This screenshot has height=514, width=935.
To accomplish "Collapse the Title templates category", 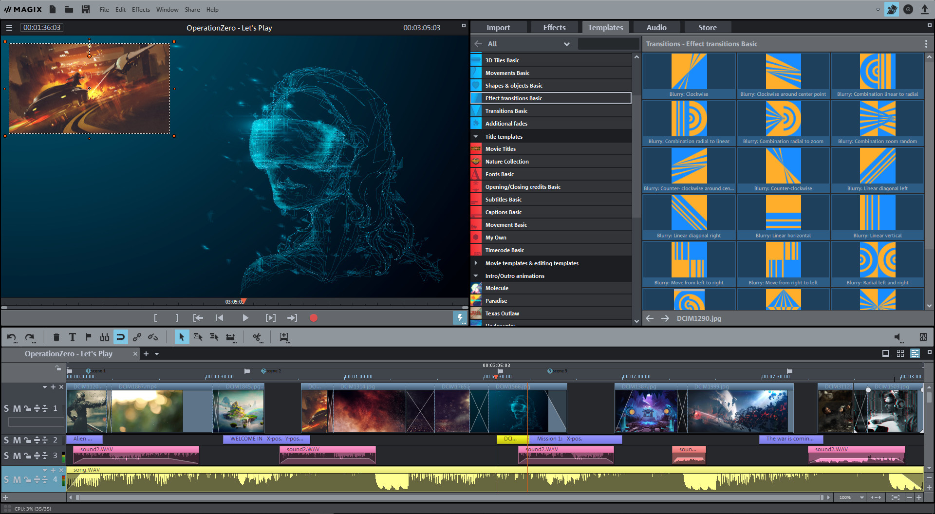I will tap(476, 136).
